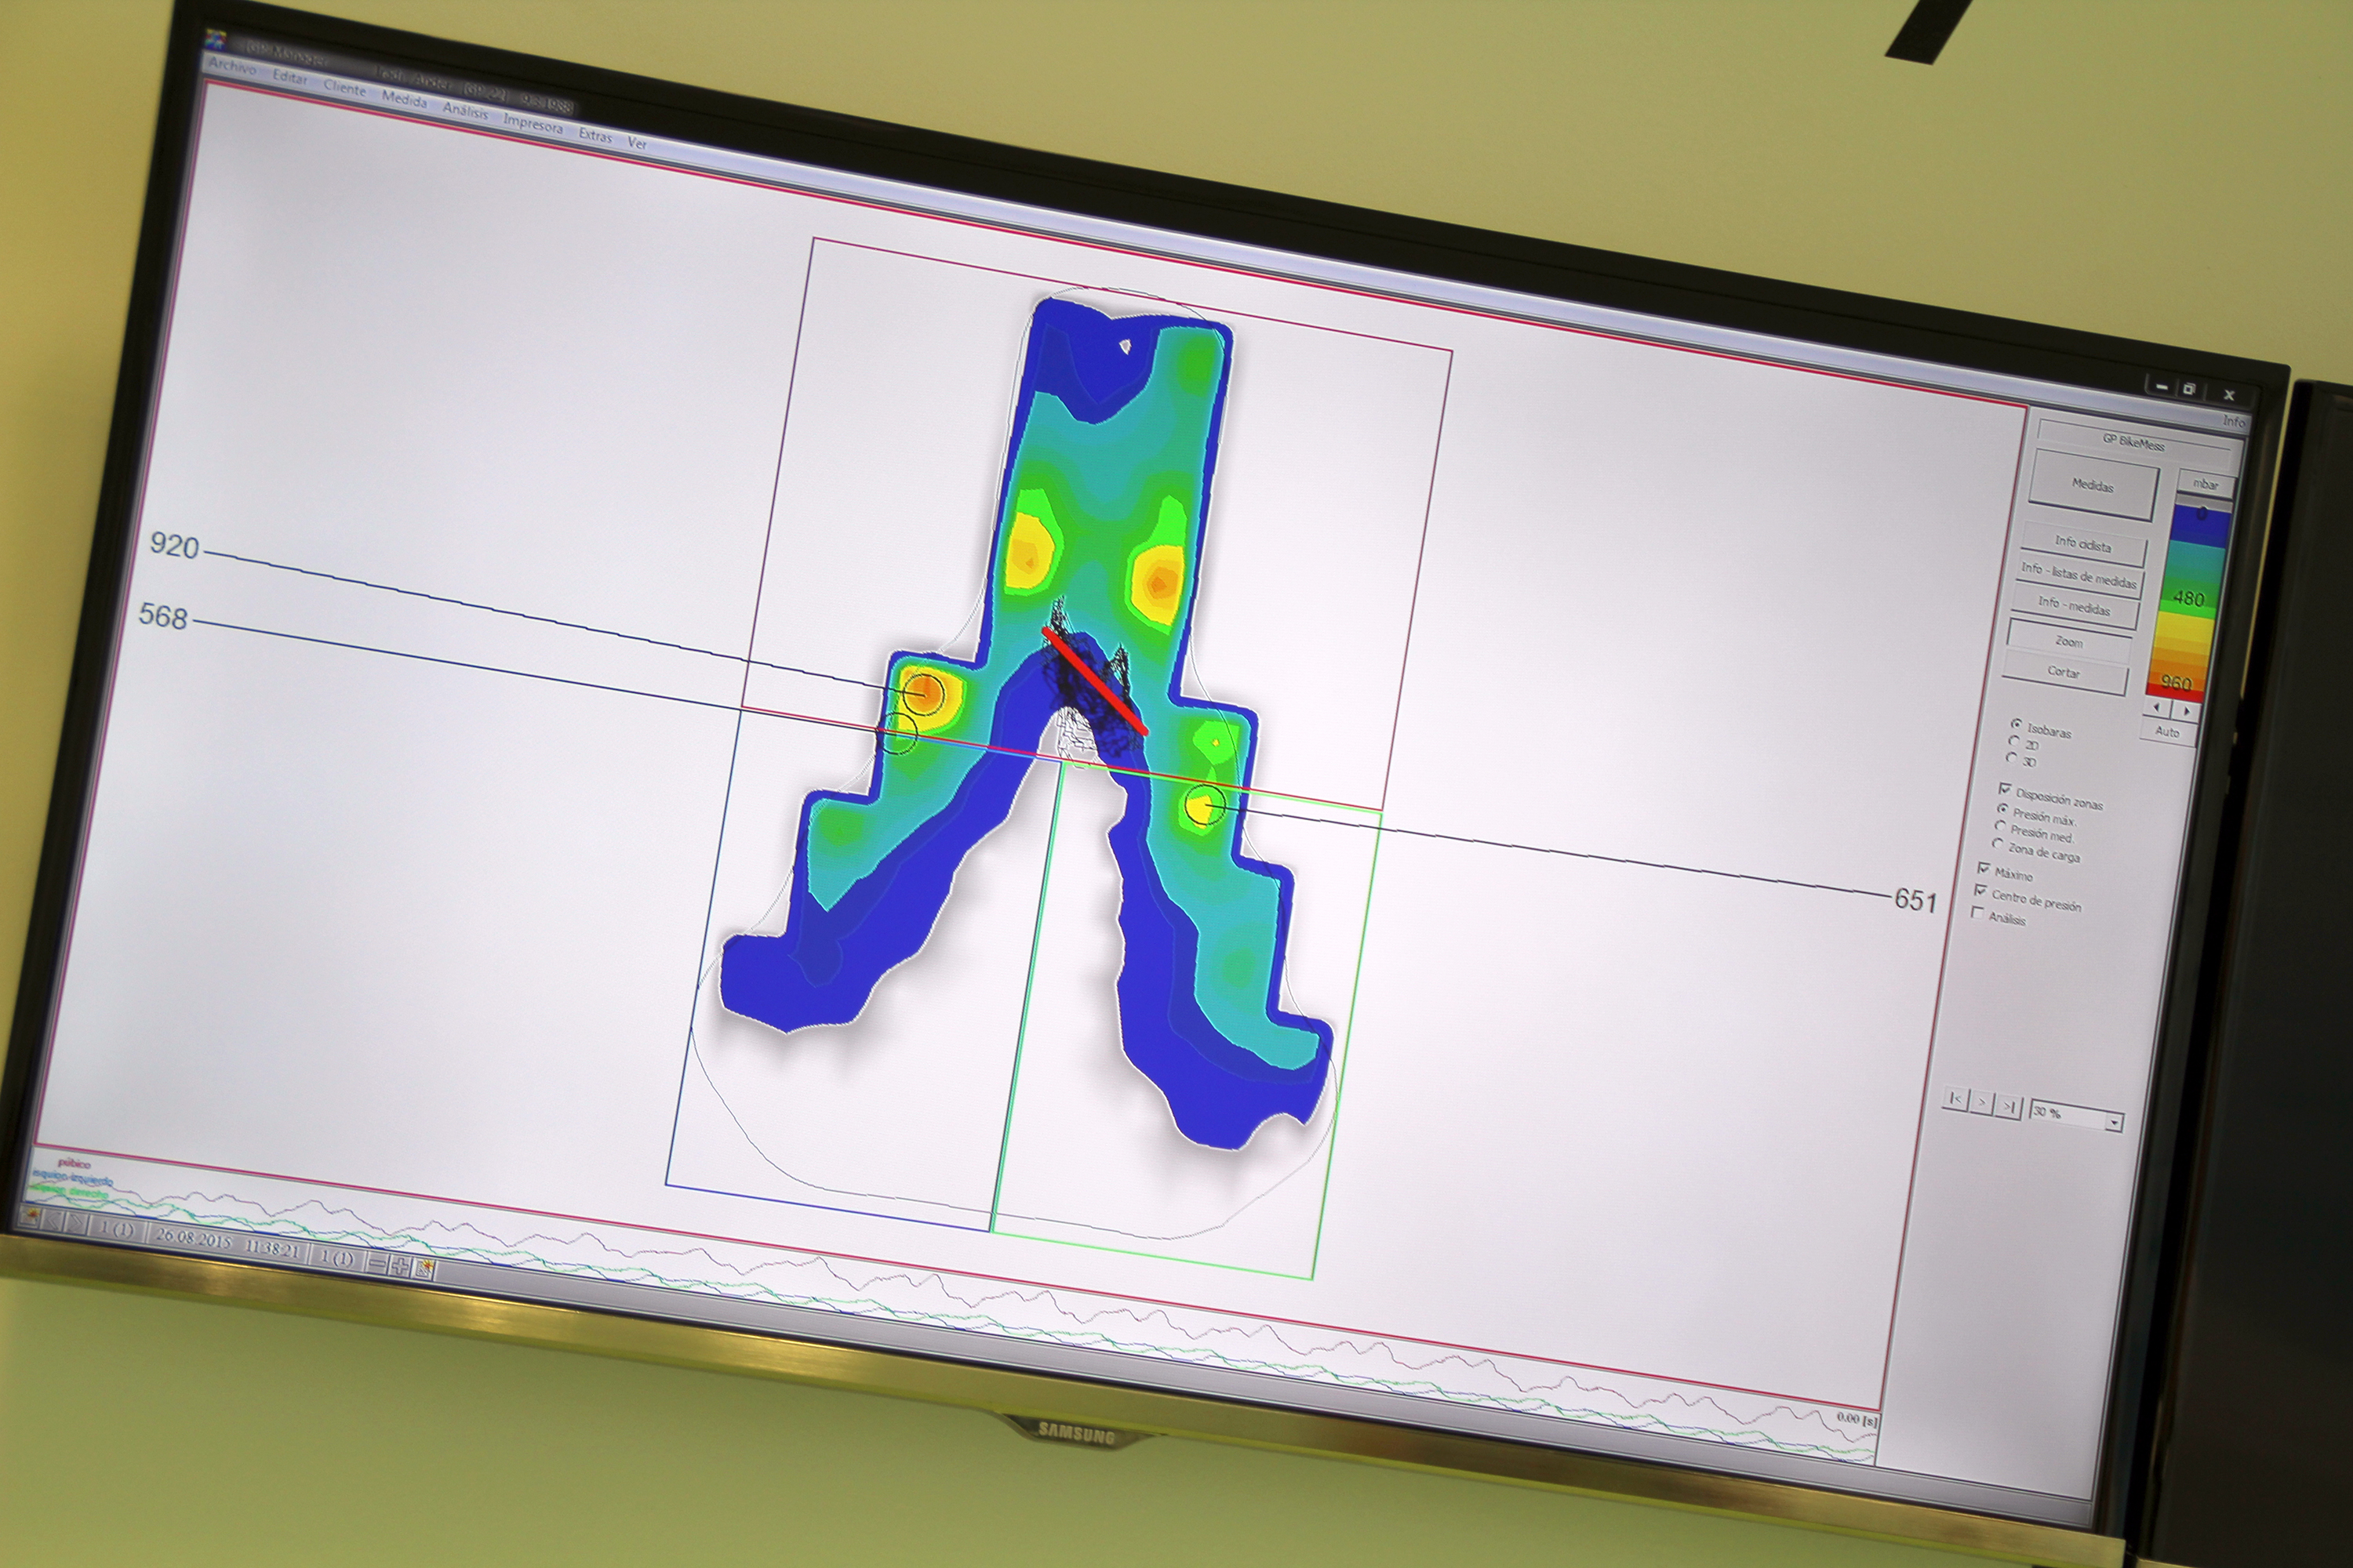Click the 920 pressure value label
This screenshot has width=2353, height=1568.
pyautogui.click(x=175, y=545)
